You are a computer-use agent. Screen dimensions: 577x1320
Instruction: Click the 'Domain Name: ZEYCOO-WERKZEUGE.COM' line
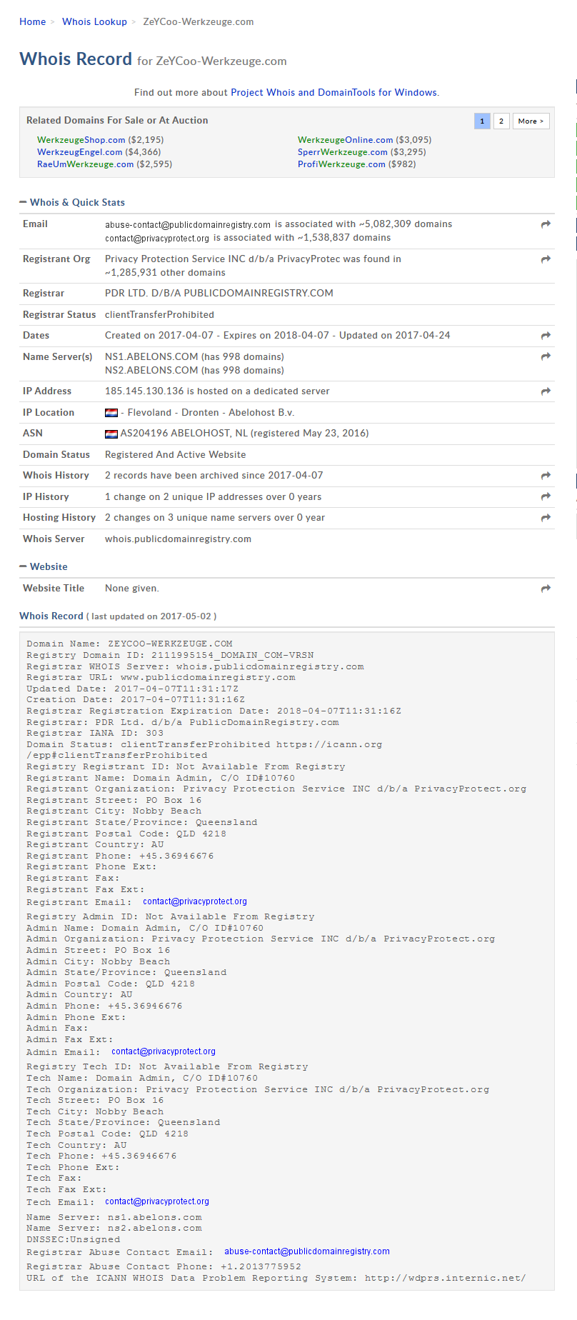[129, 644]
